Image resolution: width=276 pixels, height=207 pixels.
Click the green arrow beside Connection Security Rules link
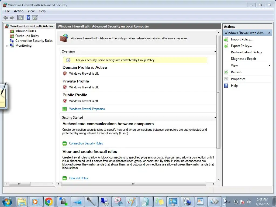click(x=65, y=143)
